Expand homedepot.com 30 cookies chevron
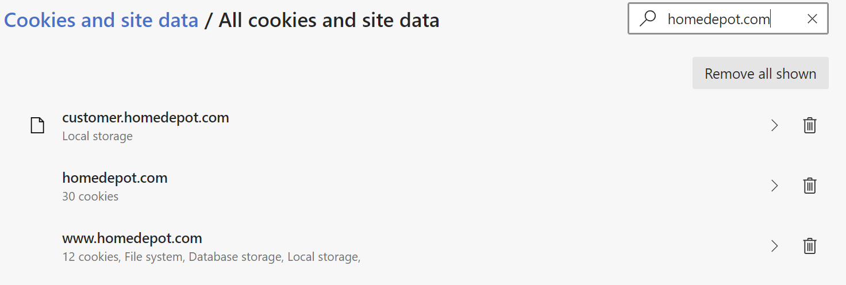 click(774, 186)
